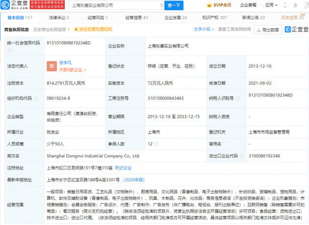This screenshot has height=225, width=309.
Task: Click the SVIP crown icon
Action: coord(209,5)
